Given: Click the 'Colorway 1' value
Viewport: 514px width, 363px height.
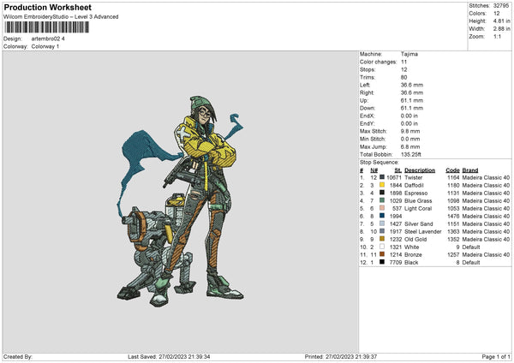Looking at the screenshot, I should (45, 46).
